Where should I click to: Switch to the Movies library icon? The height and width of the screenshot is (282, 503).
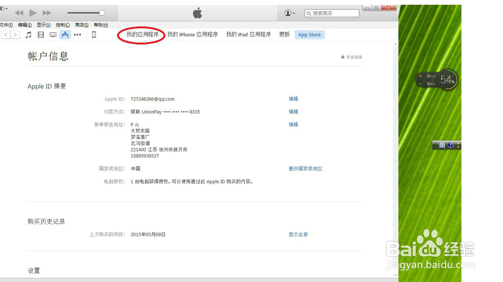tap(41, 35)
